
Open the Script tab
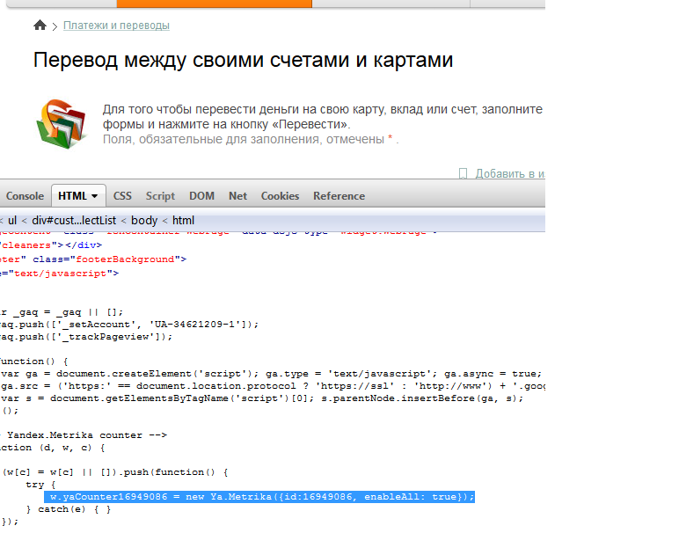(160, 196)
